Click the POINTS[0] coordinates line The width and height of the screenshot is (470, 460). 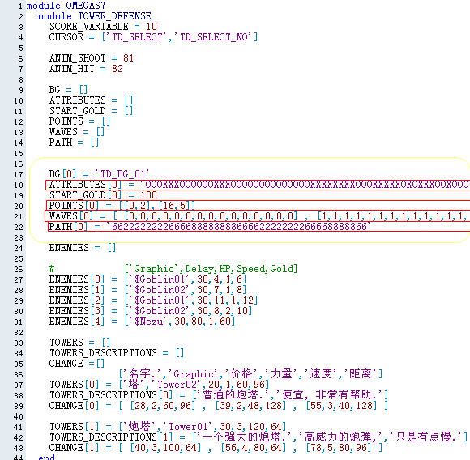pyautogui.click(x=122, y=206)
